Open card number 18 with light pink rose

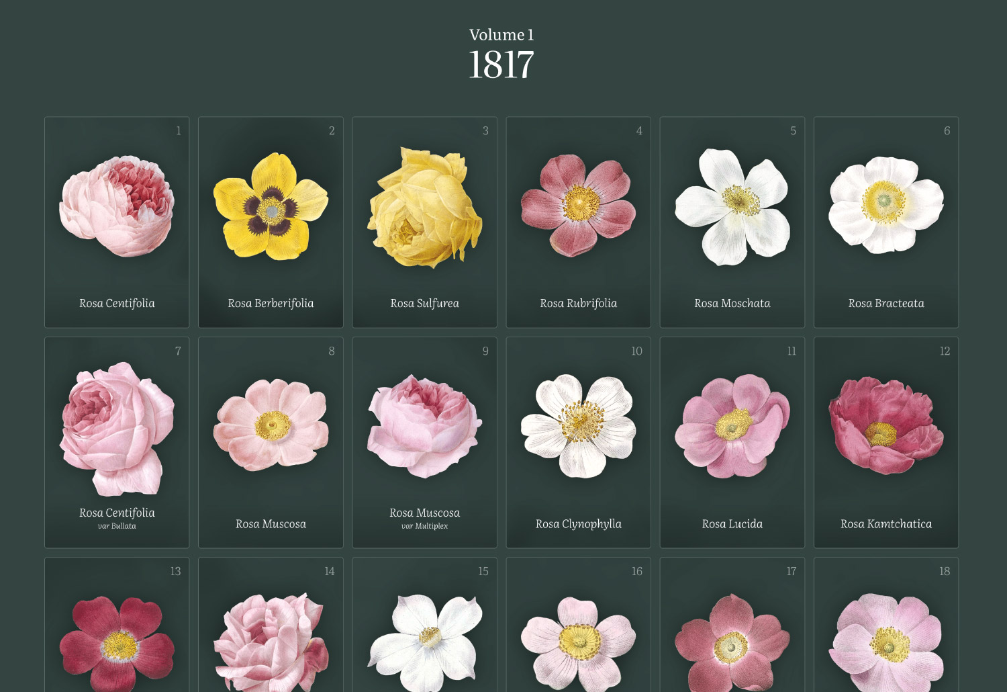click(886, 625)
